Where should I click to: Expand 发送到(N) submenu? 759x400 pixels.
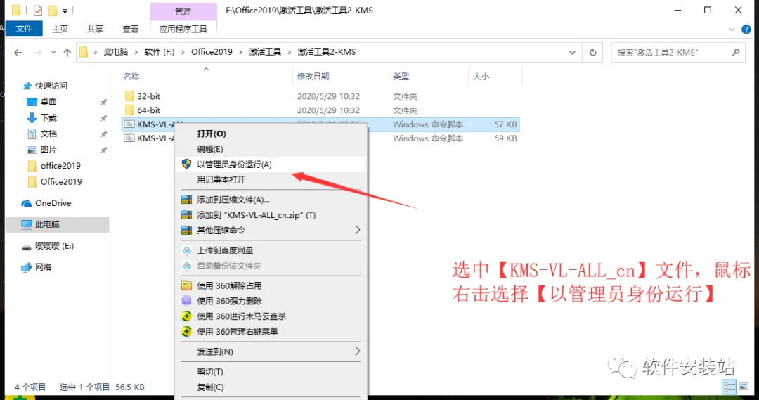pos(271,351)
